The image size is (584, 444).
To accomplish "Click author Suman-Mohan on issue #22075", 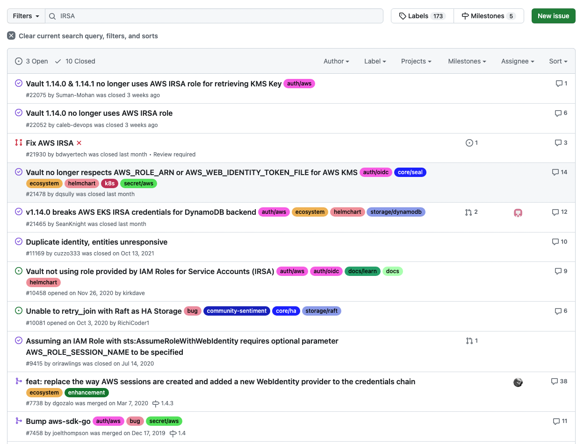I will coord(75,95).
